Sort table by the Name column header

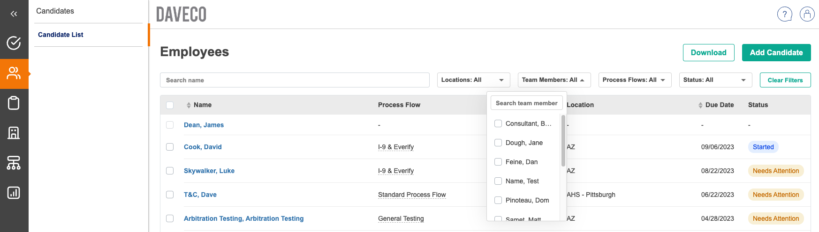(202, 105)
